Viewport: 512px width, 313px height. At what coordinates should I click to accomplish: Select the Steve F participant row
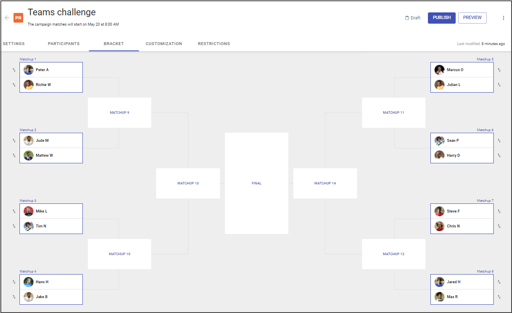(x=462, y=211)
